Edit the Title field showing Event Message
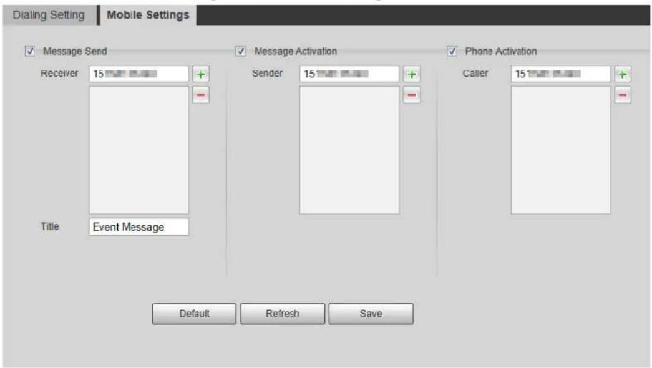This screenshot has height=368, width=652. [x=139, y=227]
